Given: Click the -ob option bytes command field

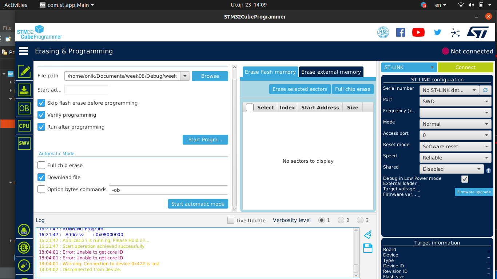Looking at the screenshot, I should point(168,190).
